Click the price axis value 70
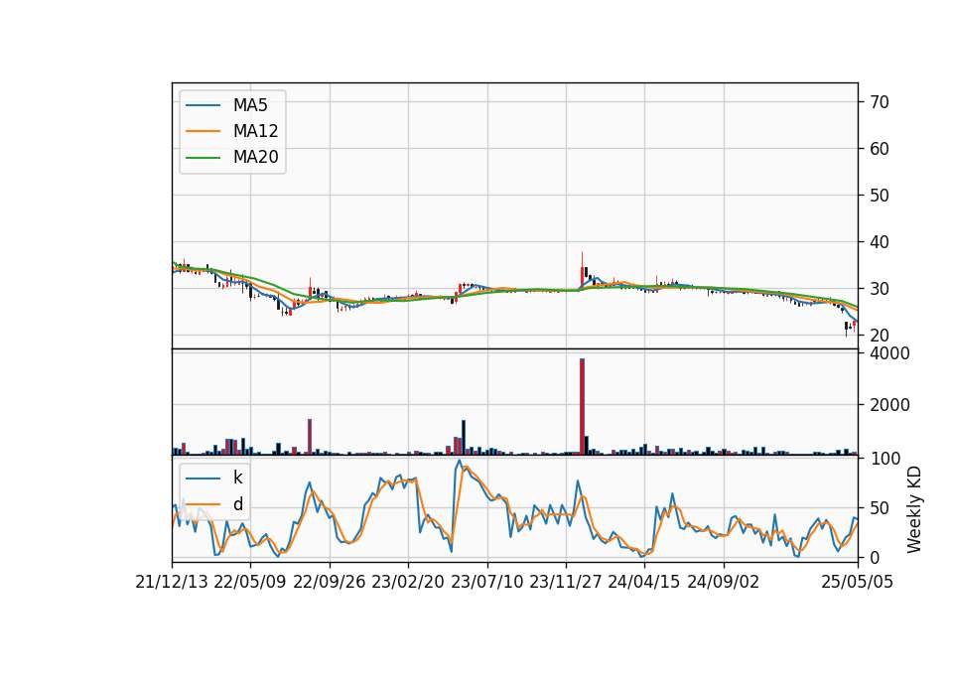 (x=880, y=102)
